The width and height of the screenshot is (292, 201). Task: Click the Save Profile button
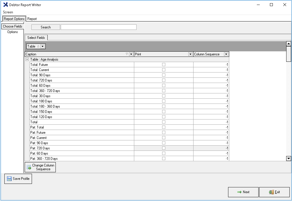click(x=18, y=179)
